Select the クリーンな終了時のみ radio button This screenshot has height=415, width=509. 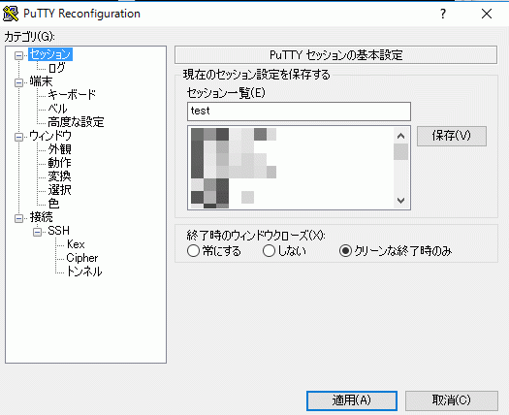tap(345, 251)
